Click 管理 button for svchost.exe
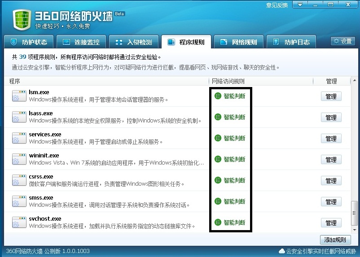360x257 pixels. pyautogui.click(x=331, y=223)
